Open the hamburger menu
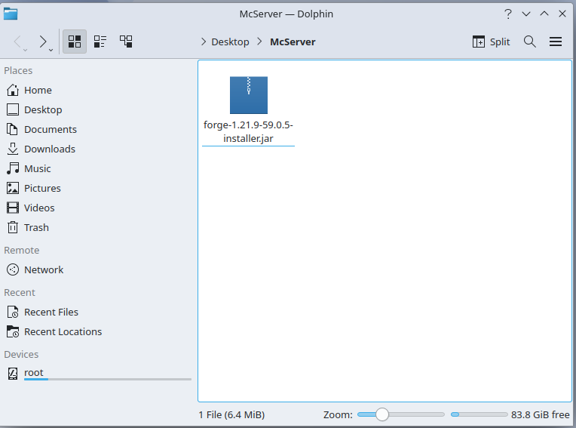The width and height of the screenshot is (576, 428). (556, 42)
